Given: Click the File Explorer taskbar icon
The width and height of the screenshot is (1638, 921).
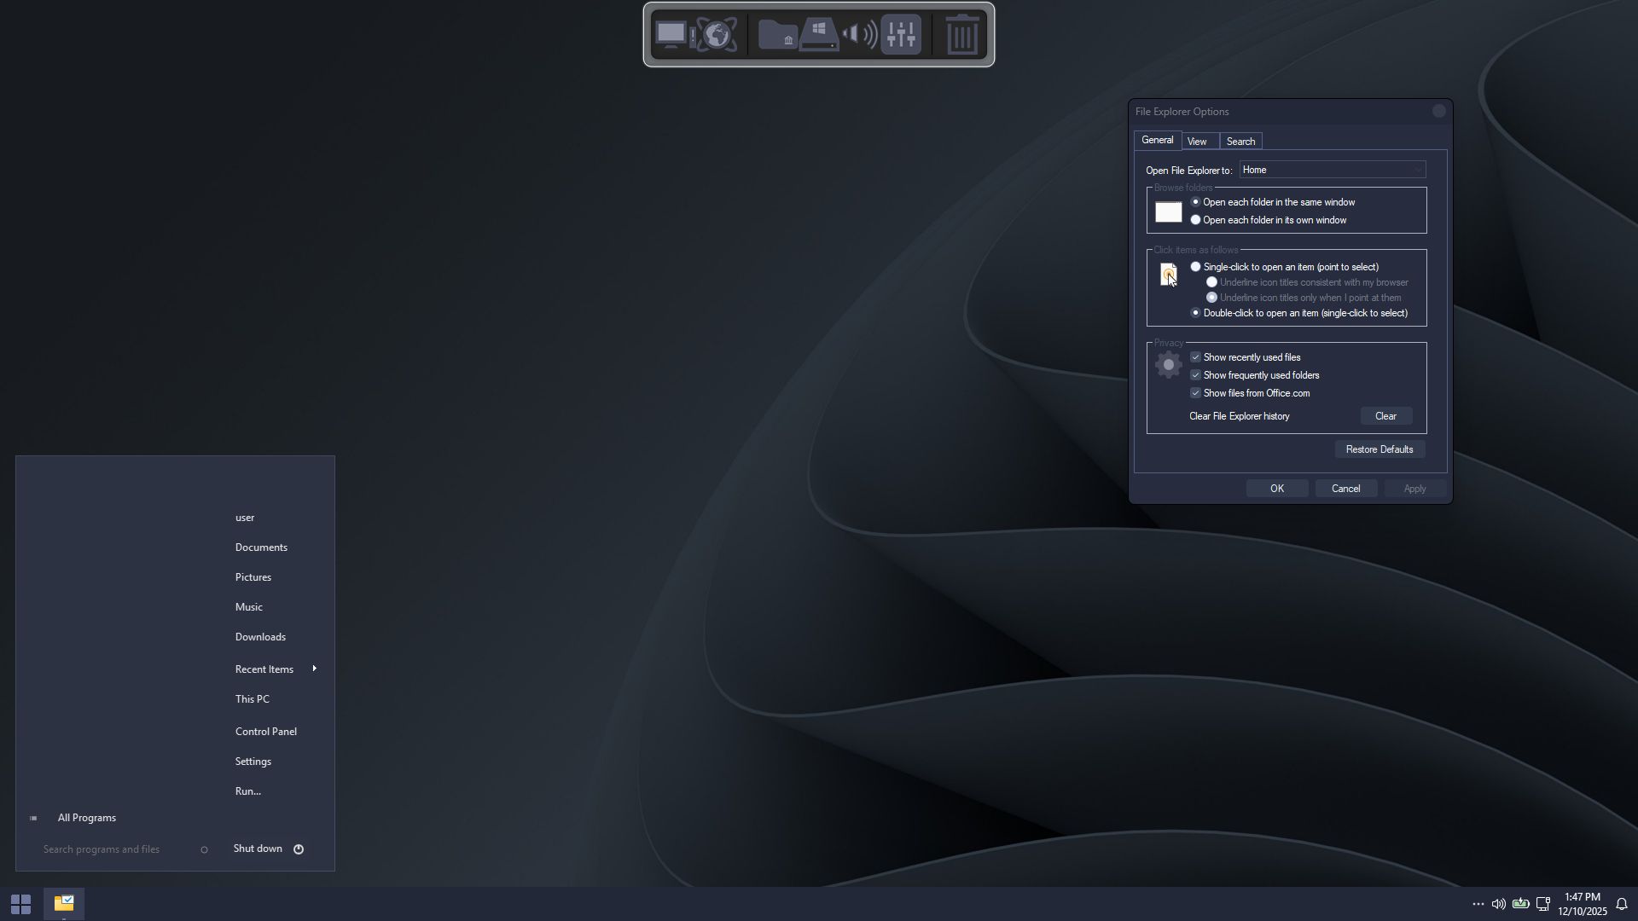Looking at the screenshot, I should 64,903.
